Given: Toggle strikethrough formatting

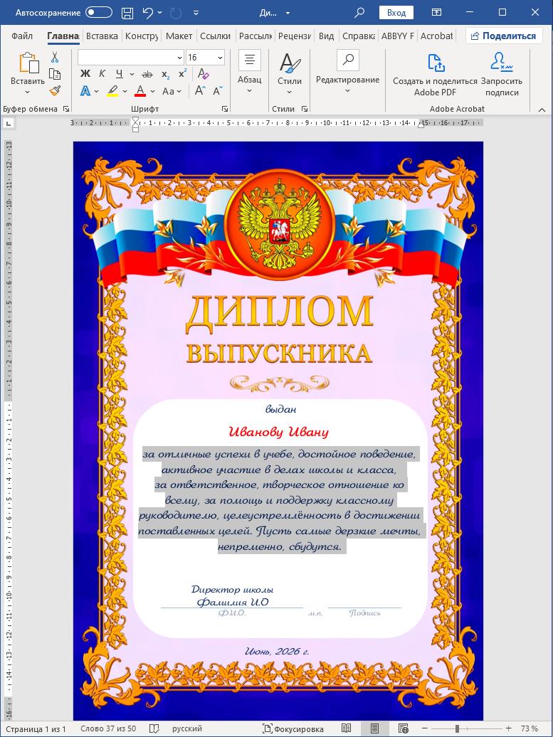Looking at the screenshot, I should point(147,74).
